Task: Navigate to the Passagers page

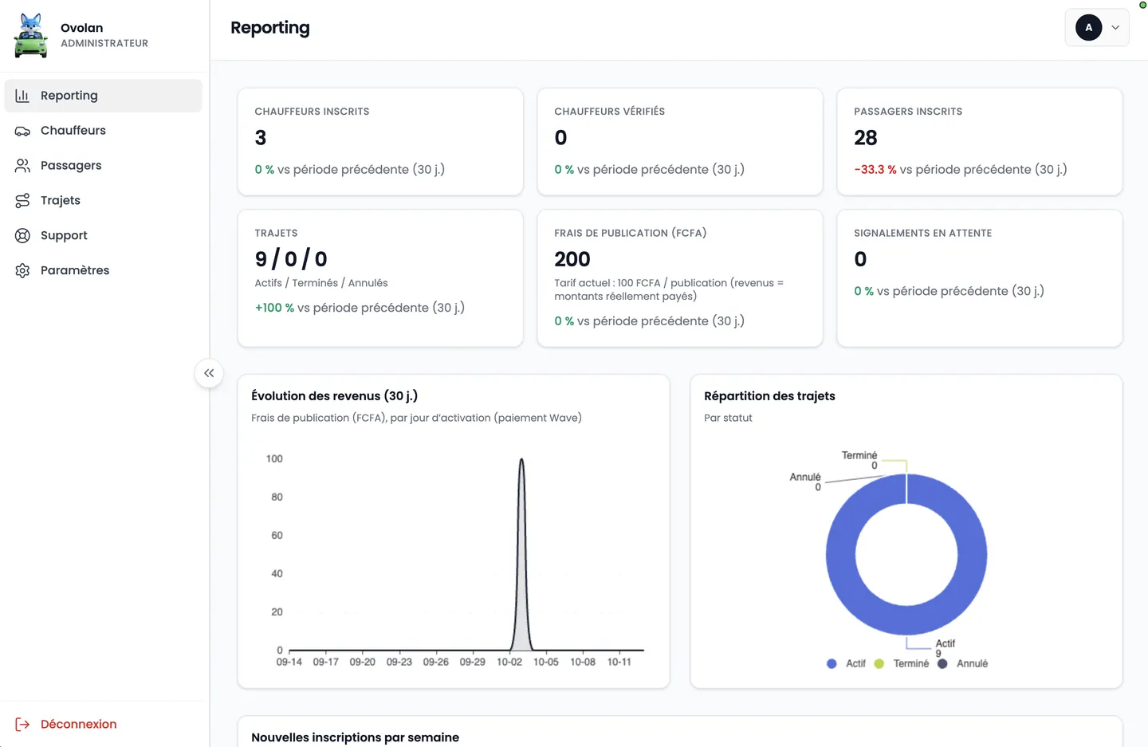Action: pos(104,166)
